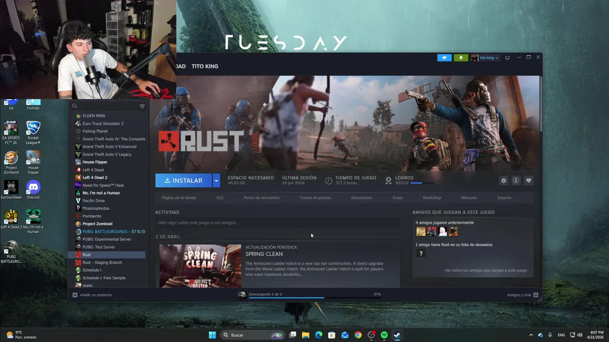
Task: Click the plus icon beside Añadir un producto
Action: (x=75, y=295)
